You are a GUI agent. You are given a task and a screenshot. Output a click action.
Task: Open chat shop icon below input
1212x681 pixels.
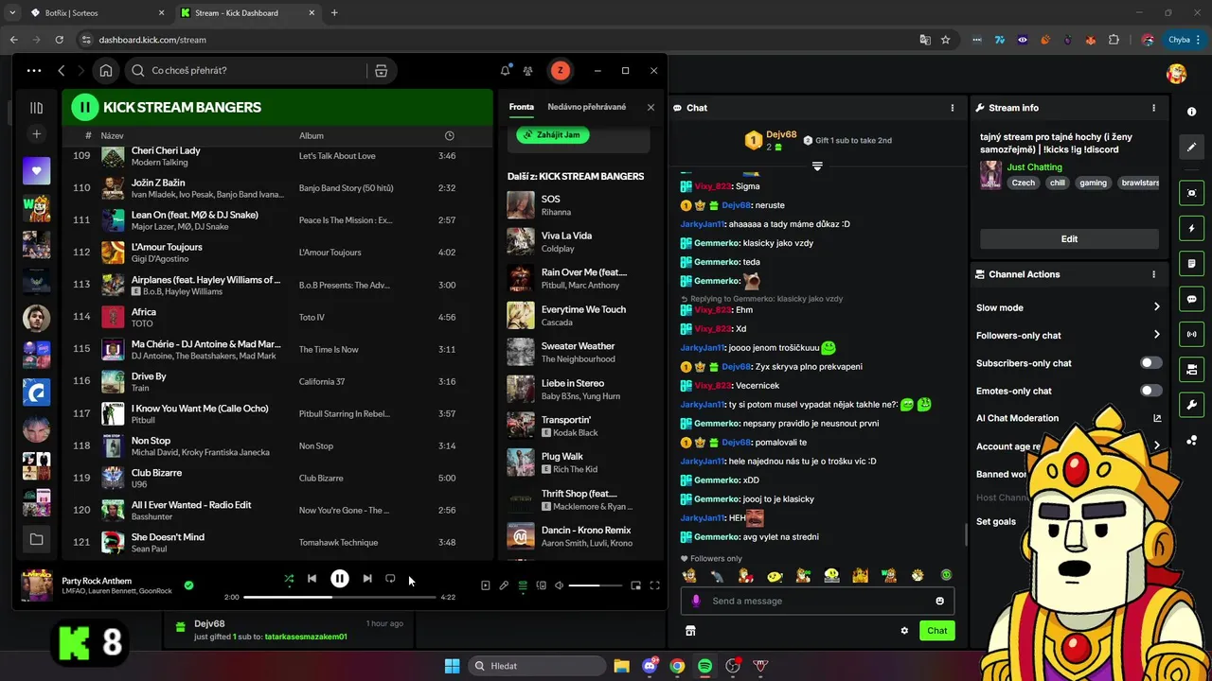690,631
